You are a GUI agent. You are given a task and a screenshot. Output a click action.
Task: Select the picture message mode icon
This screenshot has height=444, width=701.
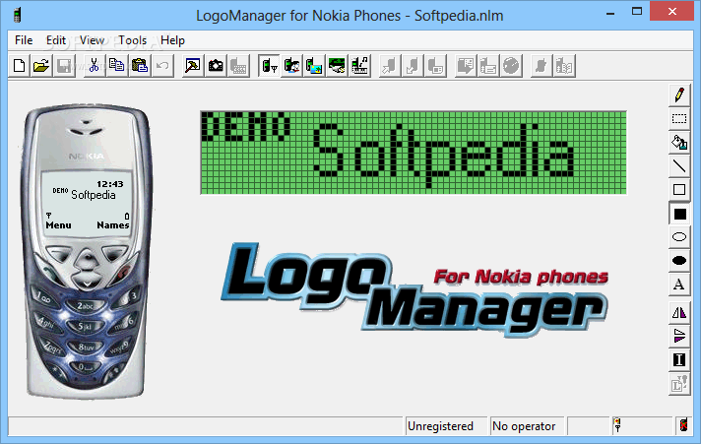tap(314, 66)
